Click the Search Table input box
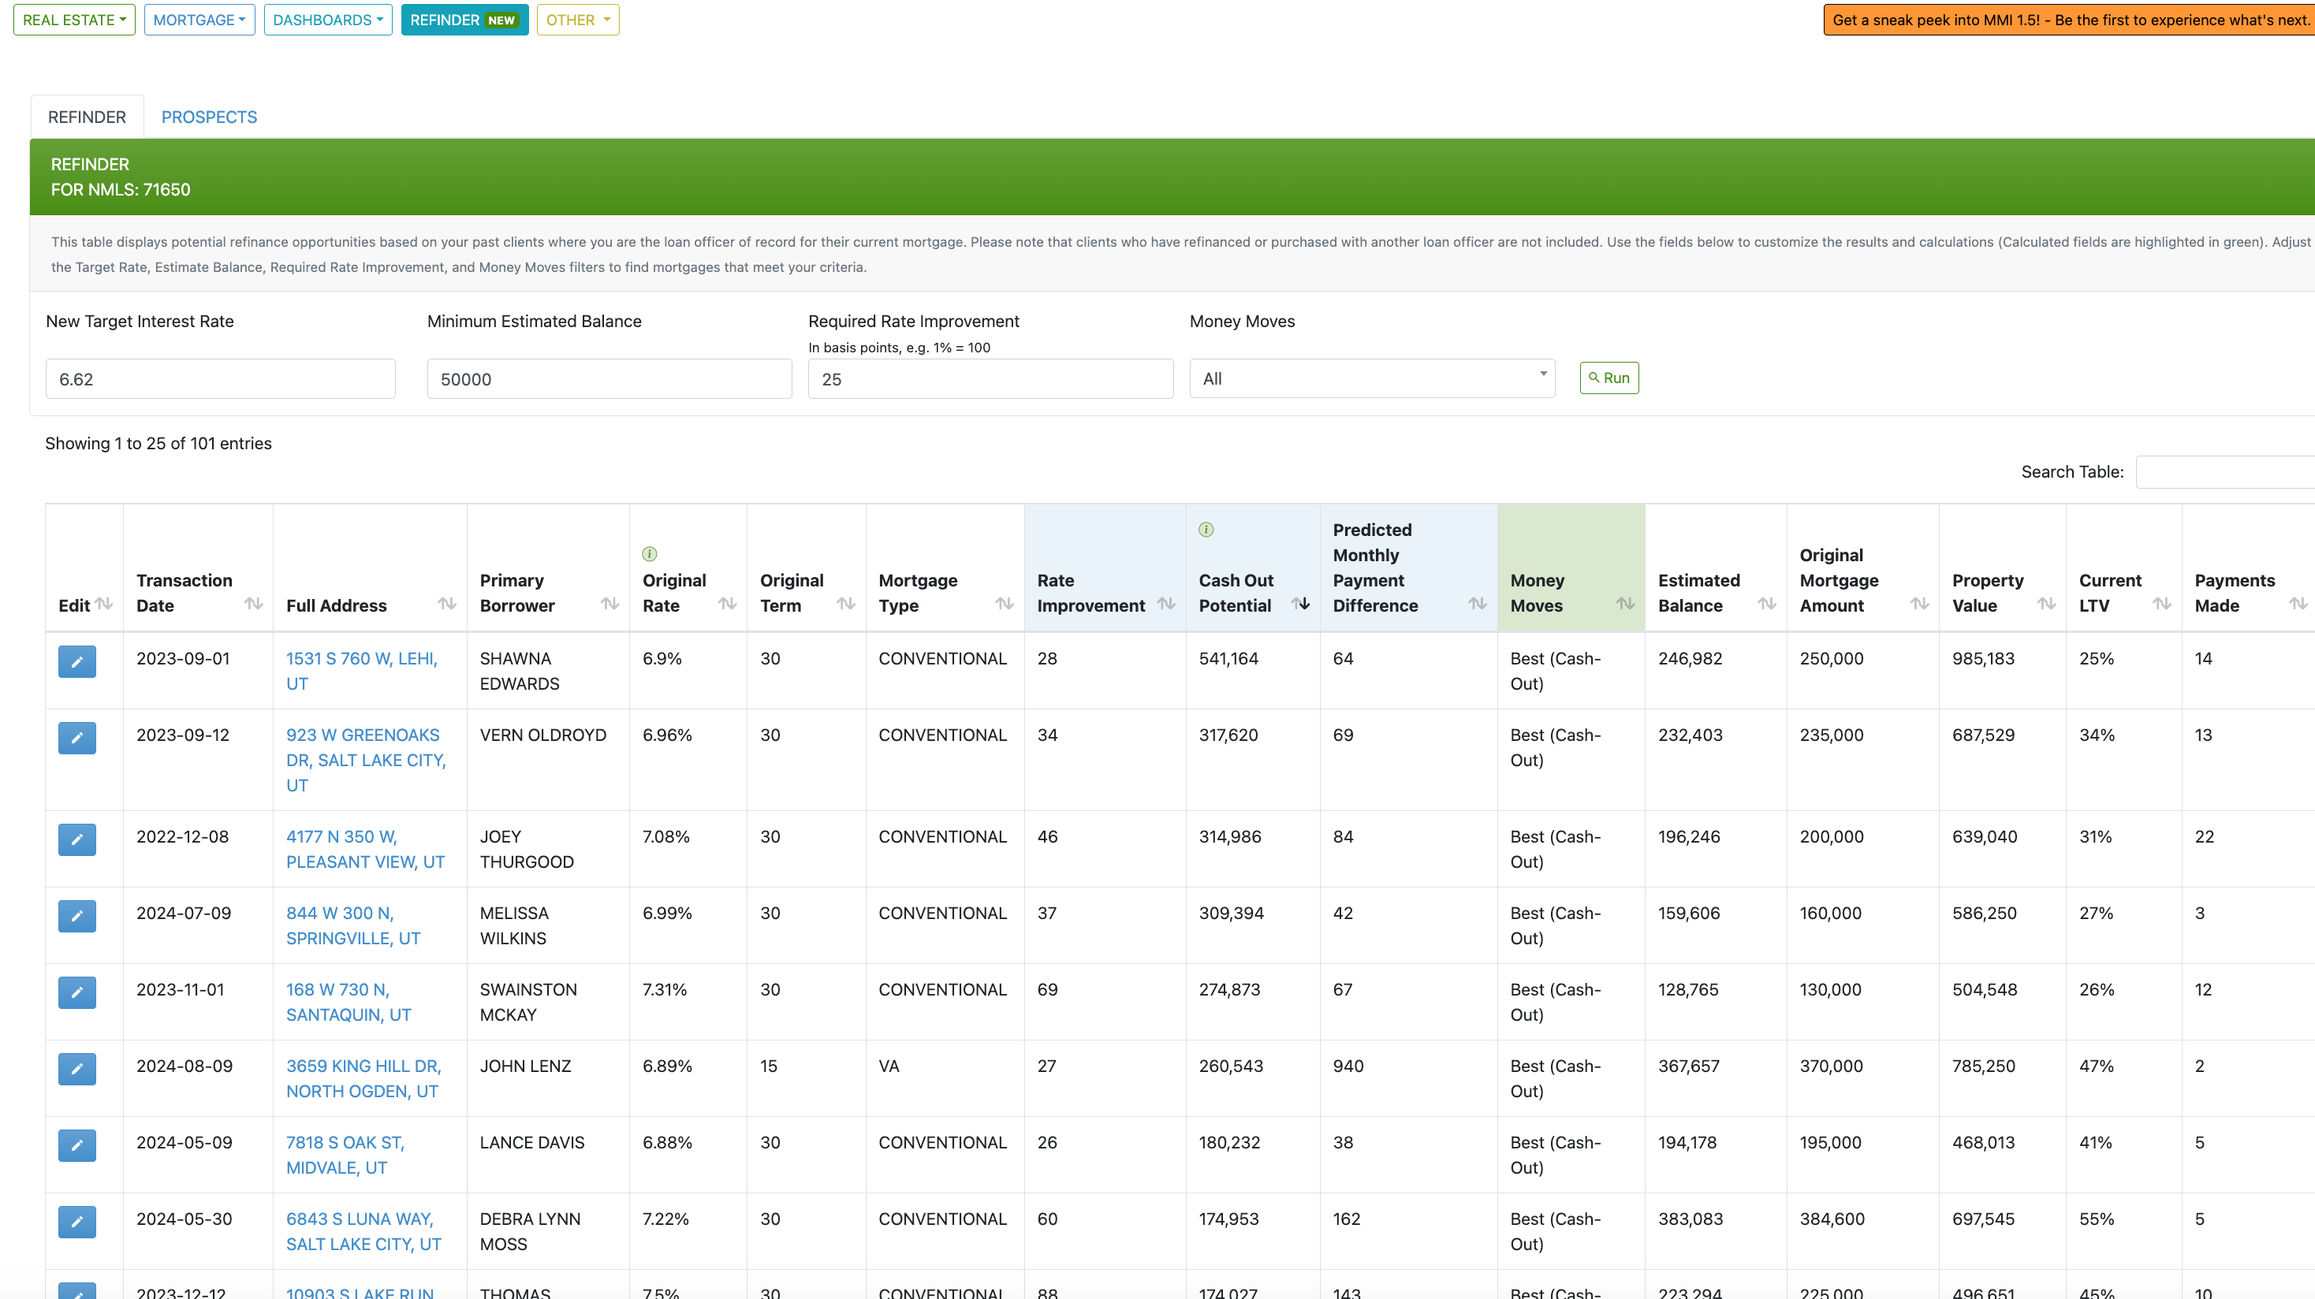2315x1299 pixels. [x=2225, y=471]
